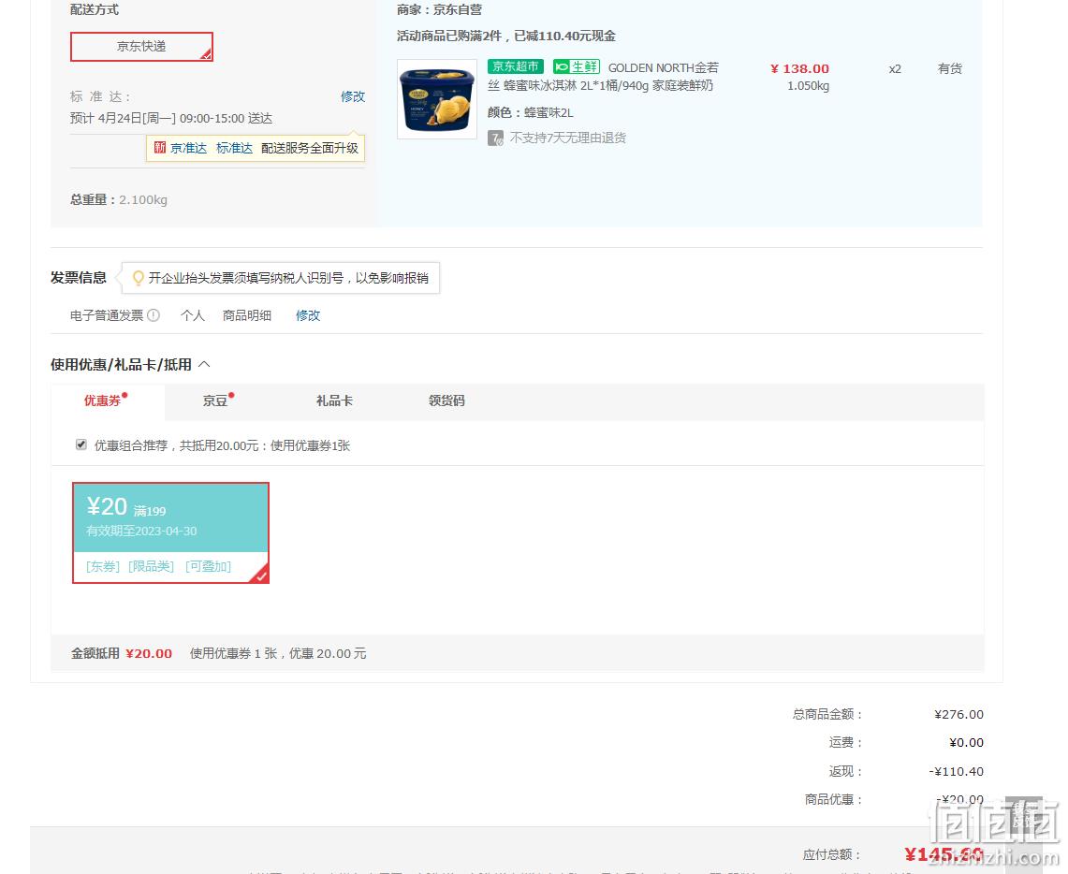Click the 电子普通发票 invoice type text

(x=107, y=315)
